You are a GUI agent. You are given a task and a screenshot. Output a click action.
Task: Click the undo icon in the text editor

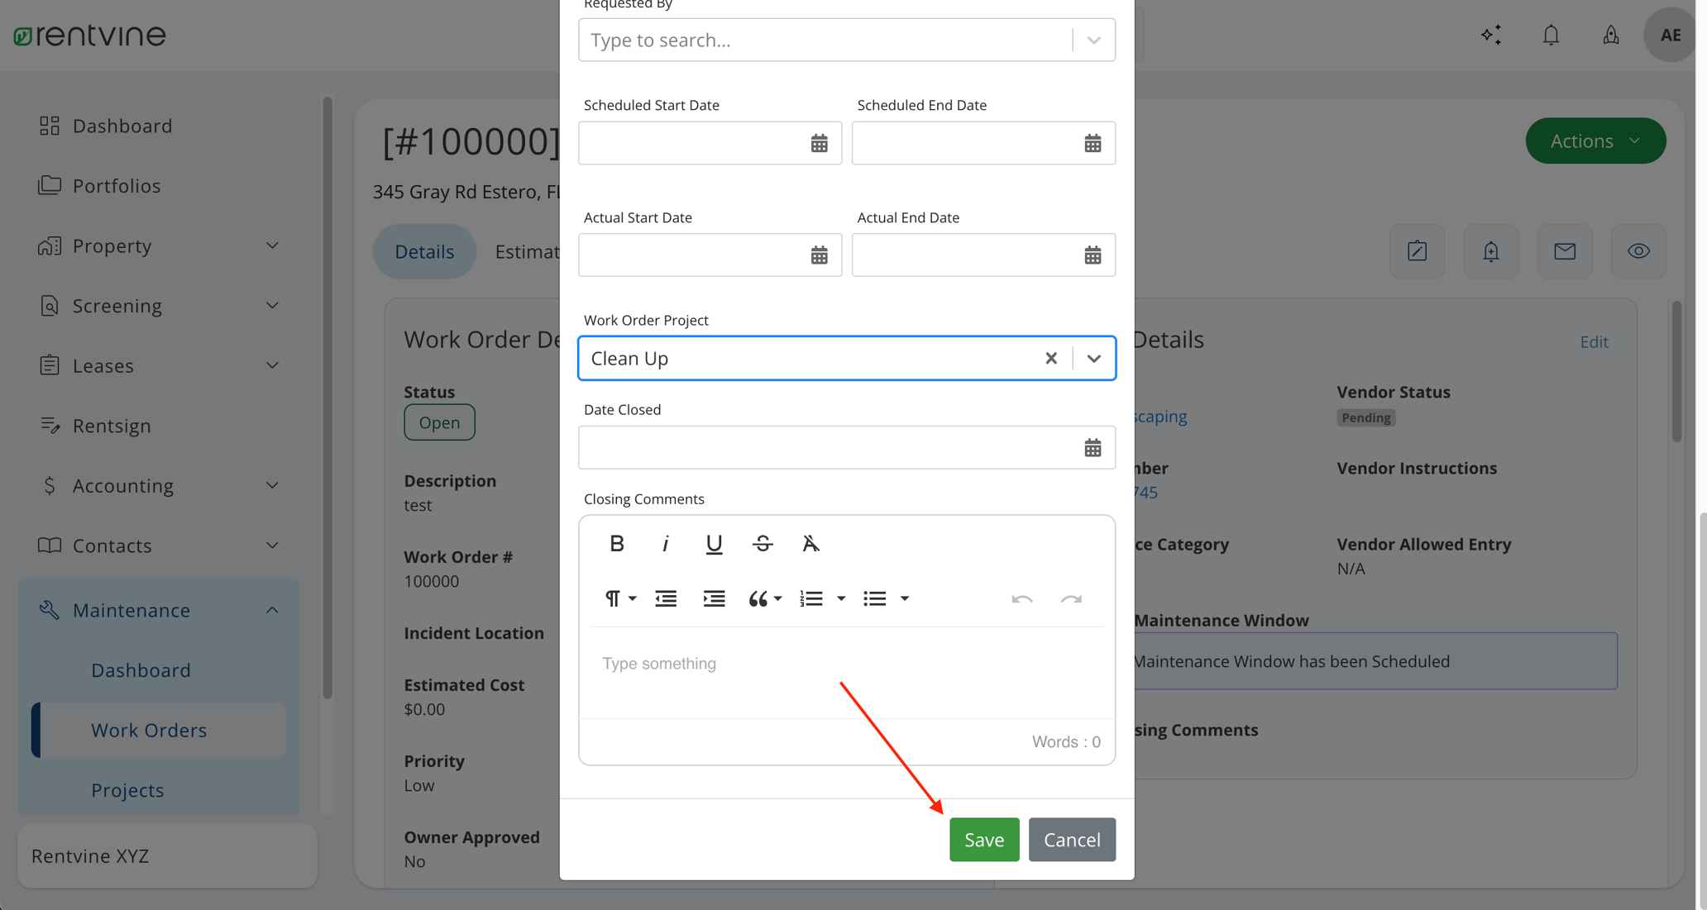[x=1022, y=598]
